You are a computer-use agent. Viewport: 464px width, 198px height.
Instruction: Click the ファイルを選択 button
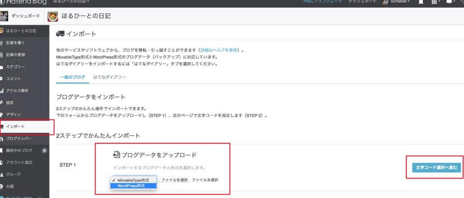(174, 180)
